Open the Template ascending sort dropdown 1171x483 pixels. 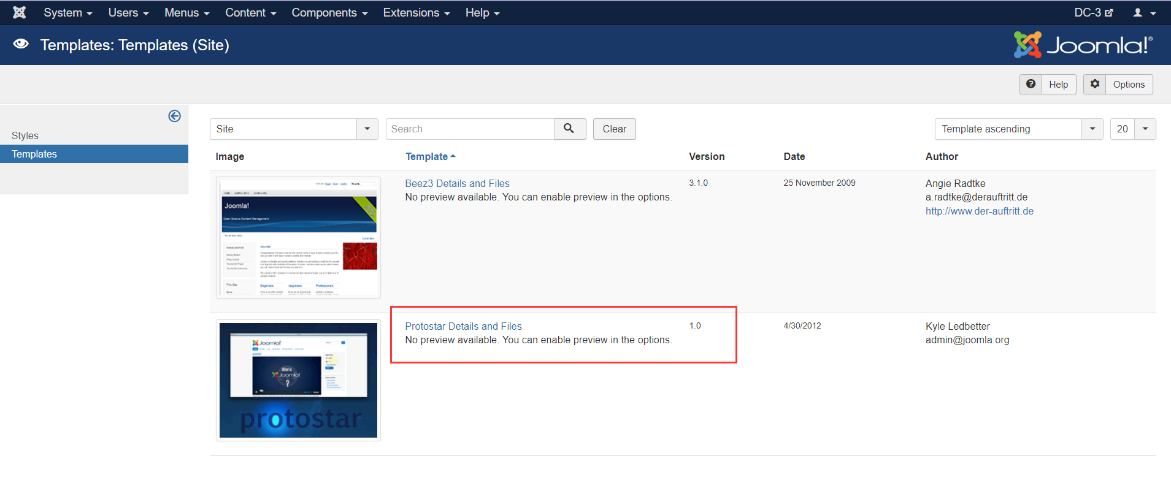point(1019,129)
